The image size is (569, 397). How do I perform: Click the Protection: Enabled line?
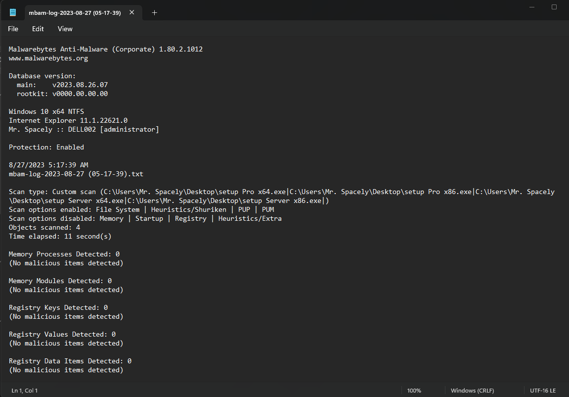[46, 147]
